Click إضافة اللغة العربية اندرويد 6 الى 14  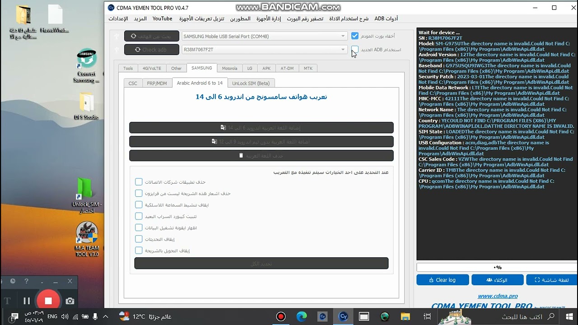[261, 128]
